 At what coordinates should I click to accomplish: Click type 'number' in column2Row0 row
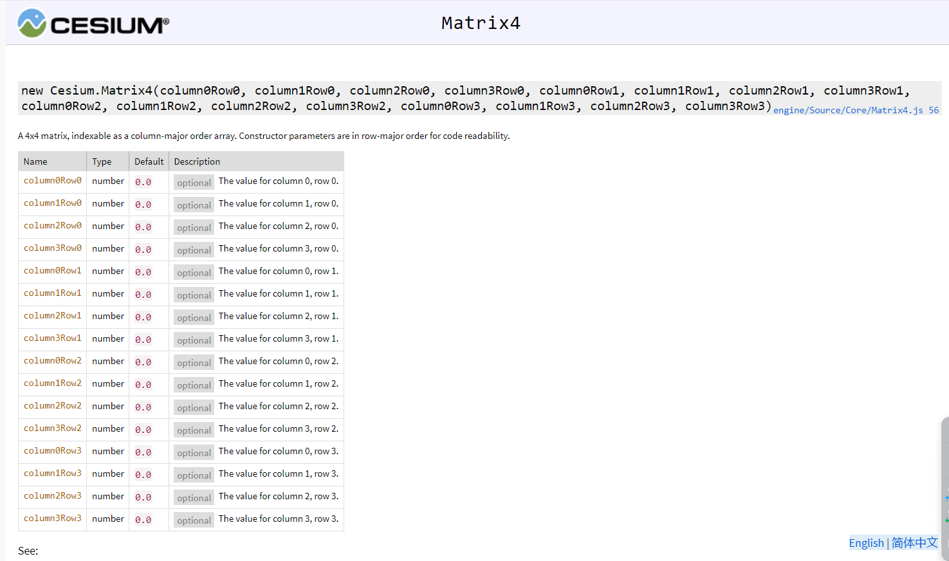(108, 226)
